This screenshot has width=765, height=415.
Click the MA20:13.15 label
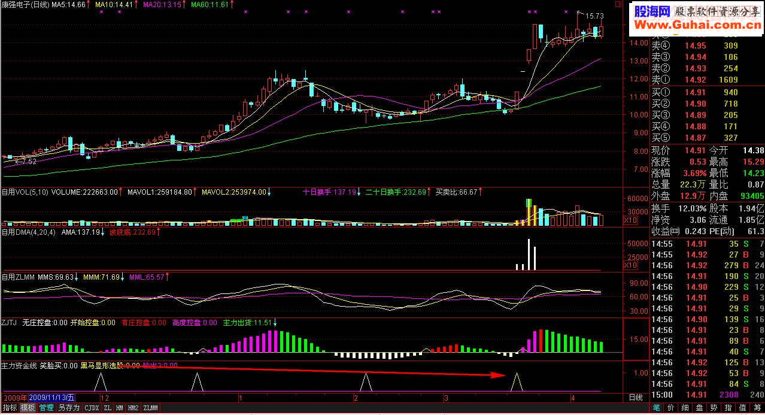pos(162,4)
